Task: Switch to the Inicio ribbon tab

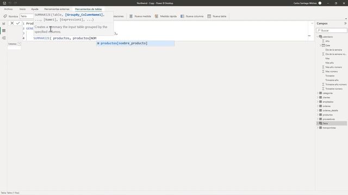Action: pyautogui.click(x=22, y=9)
